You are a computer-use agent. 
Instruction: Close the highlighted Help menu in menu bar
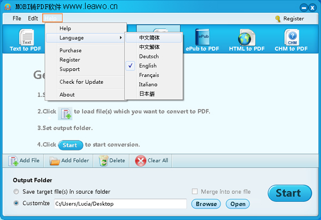pos(52,18)
